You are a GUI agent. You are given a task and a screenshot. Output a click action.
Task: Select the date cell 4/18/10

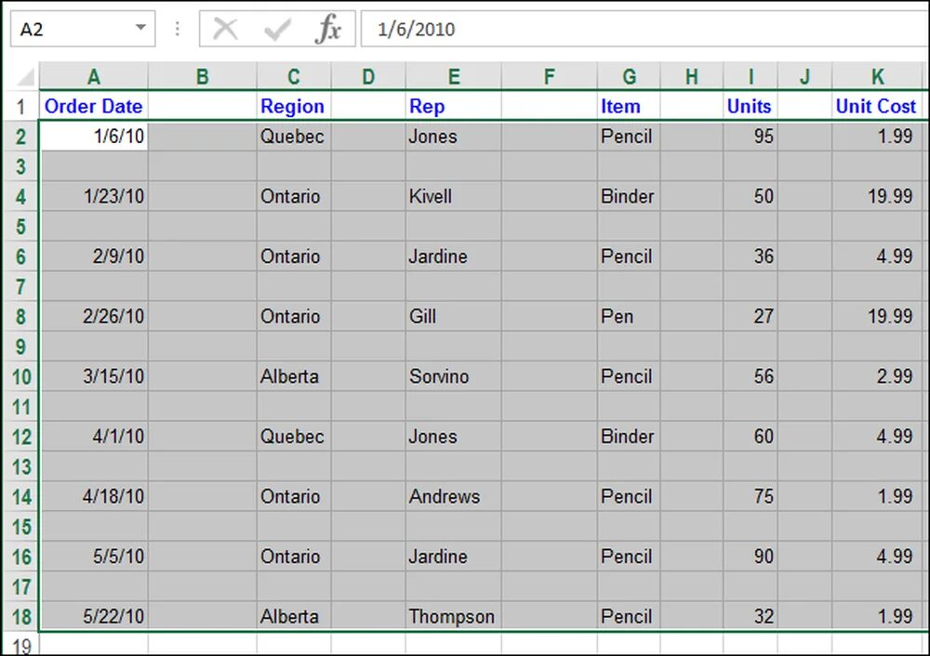[x=94, y=496]
